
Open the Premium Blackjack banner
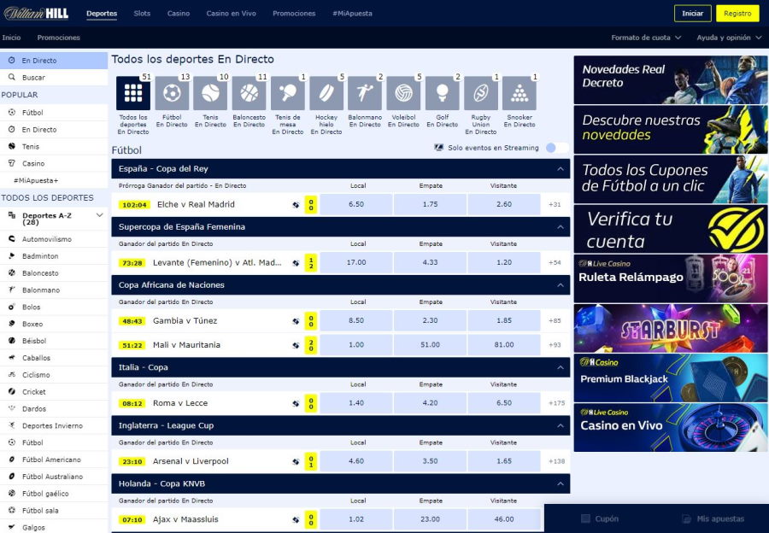click(671, 378)
